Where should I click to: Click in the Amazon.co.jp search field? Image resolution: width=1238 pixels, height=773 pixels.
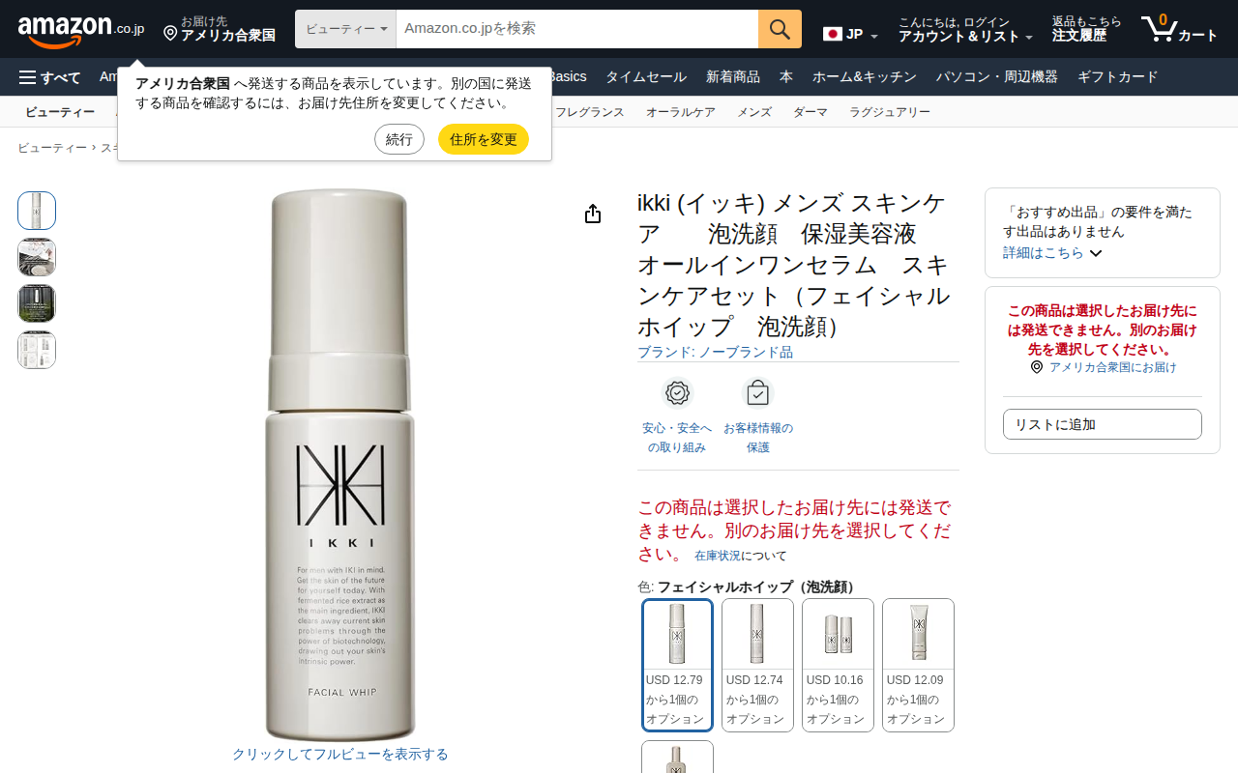point(577,29)
